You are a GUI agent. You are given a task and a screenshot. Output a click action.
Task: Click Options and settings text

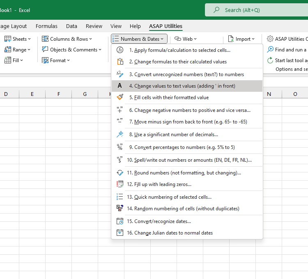tap(292, 69)
